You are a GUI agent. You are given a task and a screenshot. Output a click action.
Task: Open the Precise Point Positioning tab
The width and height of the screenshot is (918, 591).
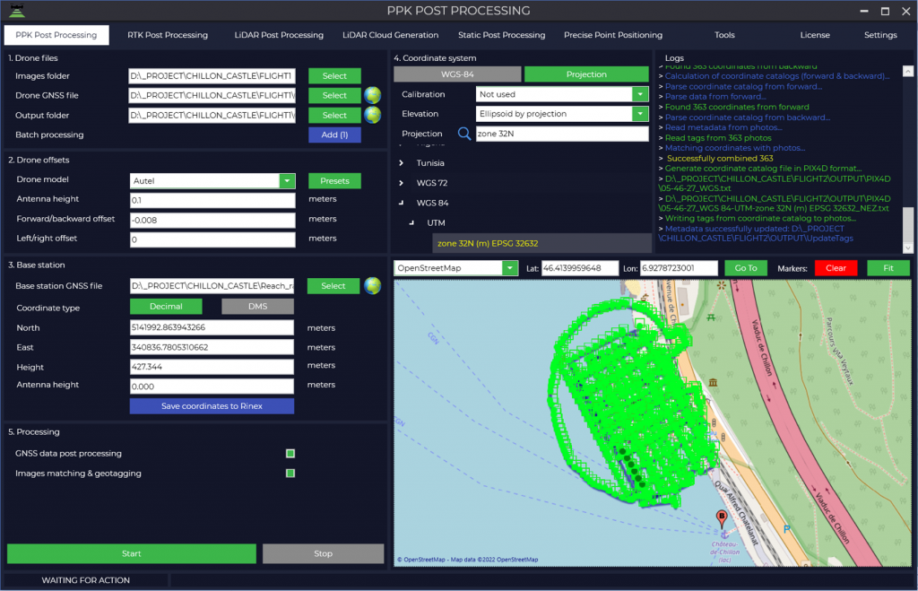coord(612,35)
